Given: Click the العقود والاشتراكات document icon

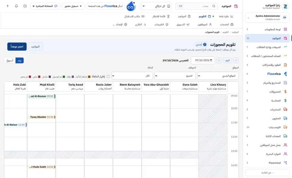Looking at the screenshot, I should tap(285, 65).
